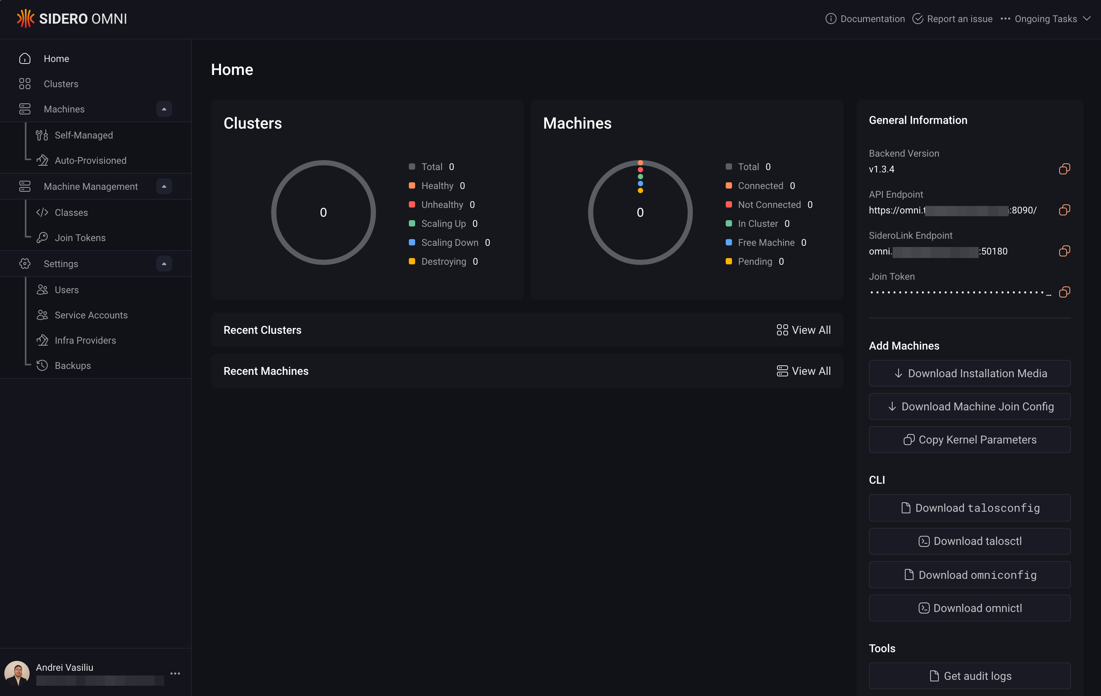Image resolution: width=1101 pixels, height=696 pixels.
Task: Click Download Installation Media button
Action: [x=969, y=374]
